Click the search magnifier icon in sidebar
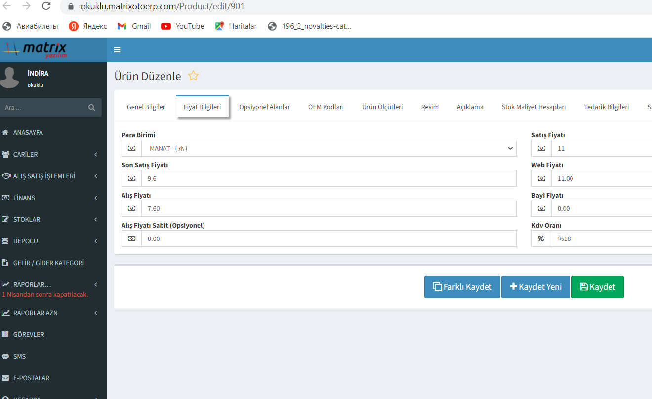 click(91, 107)
